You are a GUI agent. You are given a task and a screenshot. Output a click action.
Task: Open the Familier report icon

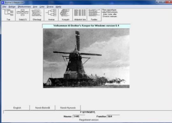94,15
